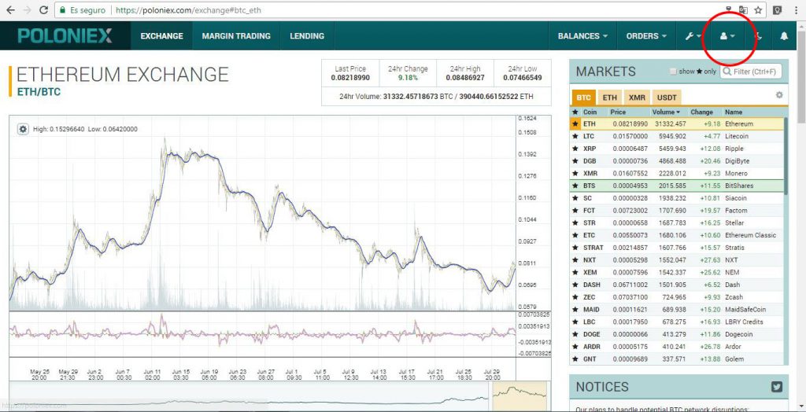Sort markets by Price column
The width and height of the screenshot is (806, 412).
[618, 112]
